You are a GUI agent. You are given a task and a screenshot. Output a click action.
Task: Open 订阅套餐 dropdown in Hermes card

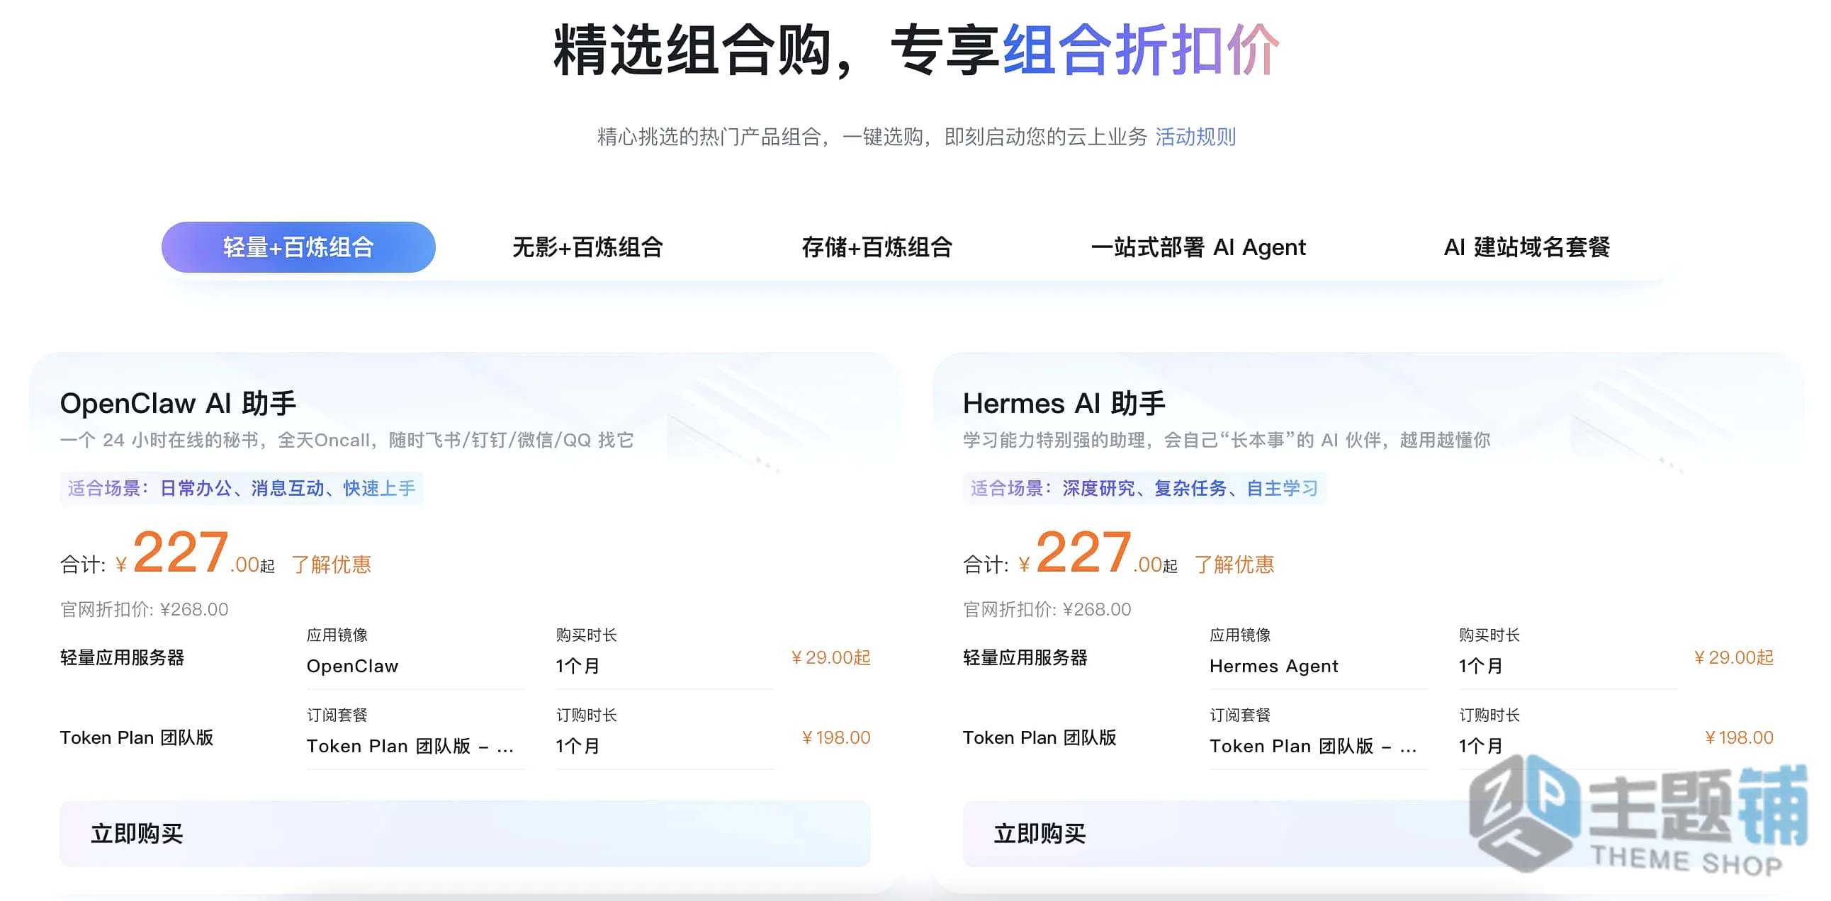click(x=1319, y=746)
